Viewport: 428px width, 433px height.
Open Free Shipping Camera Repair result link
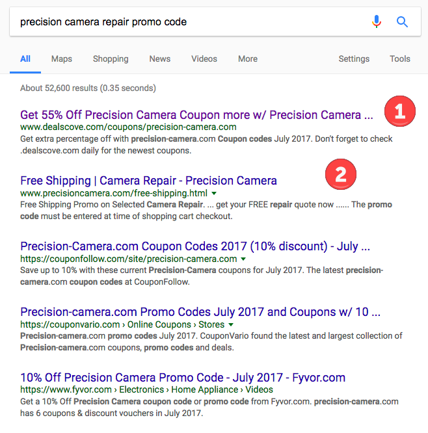[148, 181]
